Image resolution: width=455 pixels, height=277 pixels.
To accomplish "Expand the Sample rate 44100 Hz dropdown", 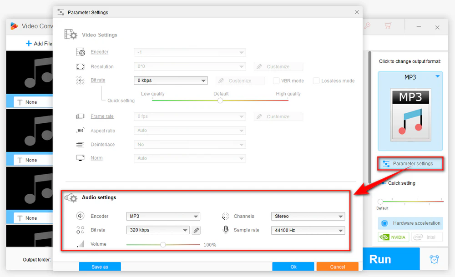I will (x=308, y=230).
